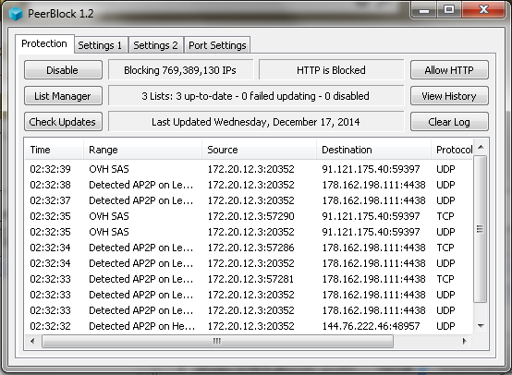The image size is (512, 375).
Task: Sort log by the Source column header
Action: click(259, 150)
